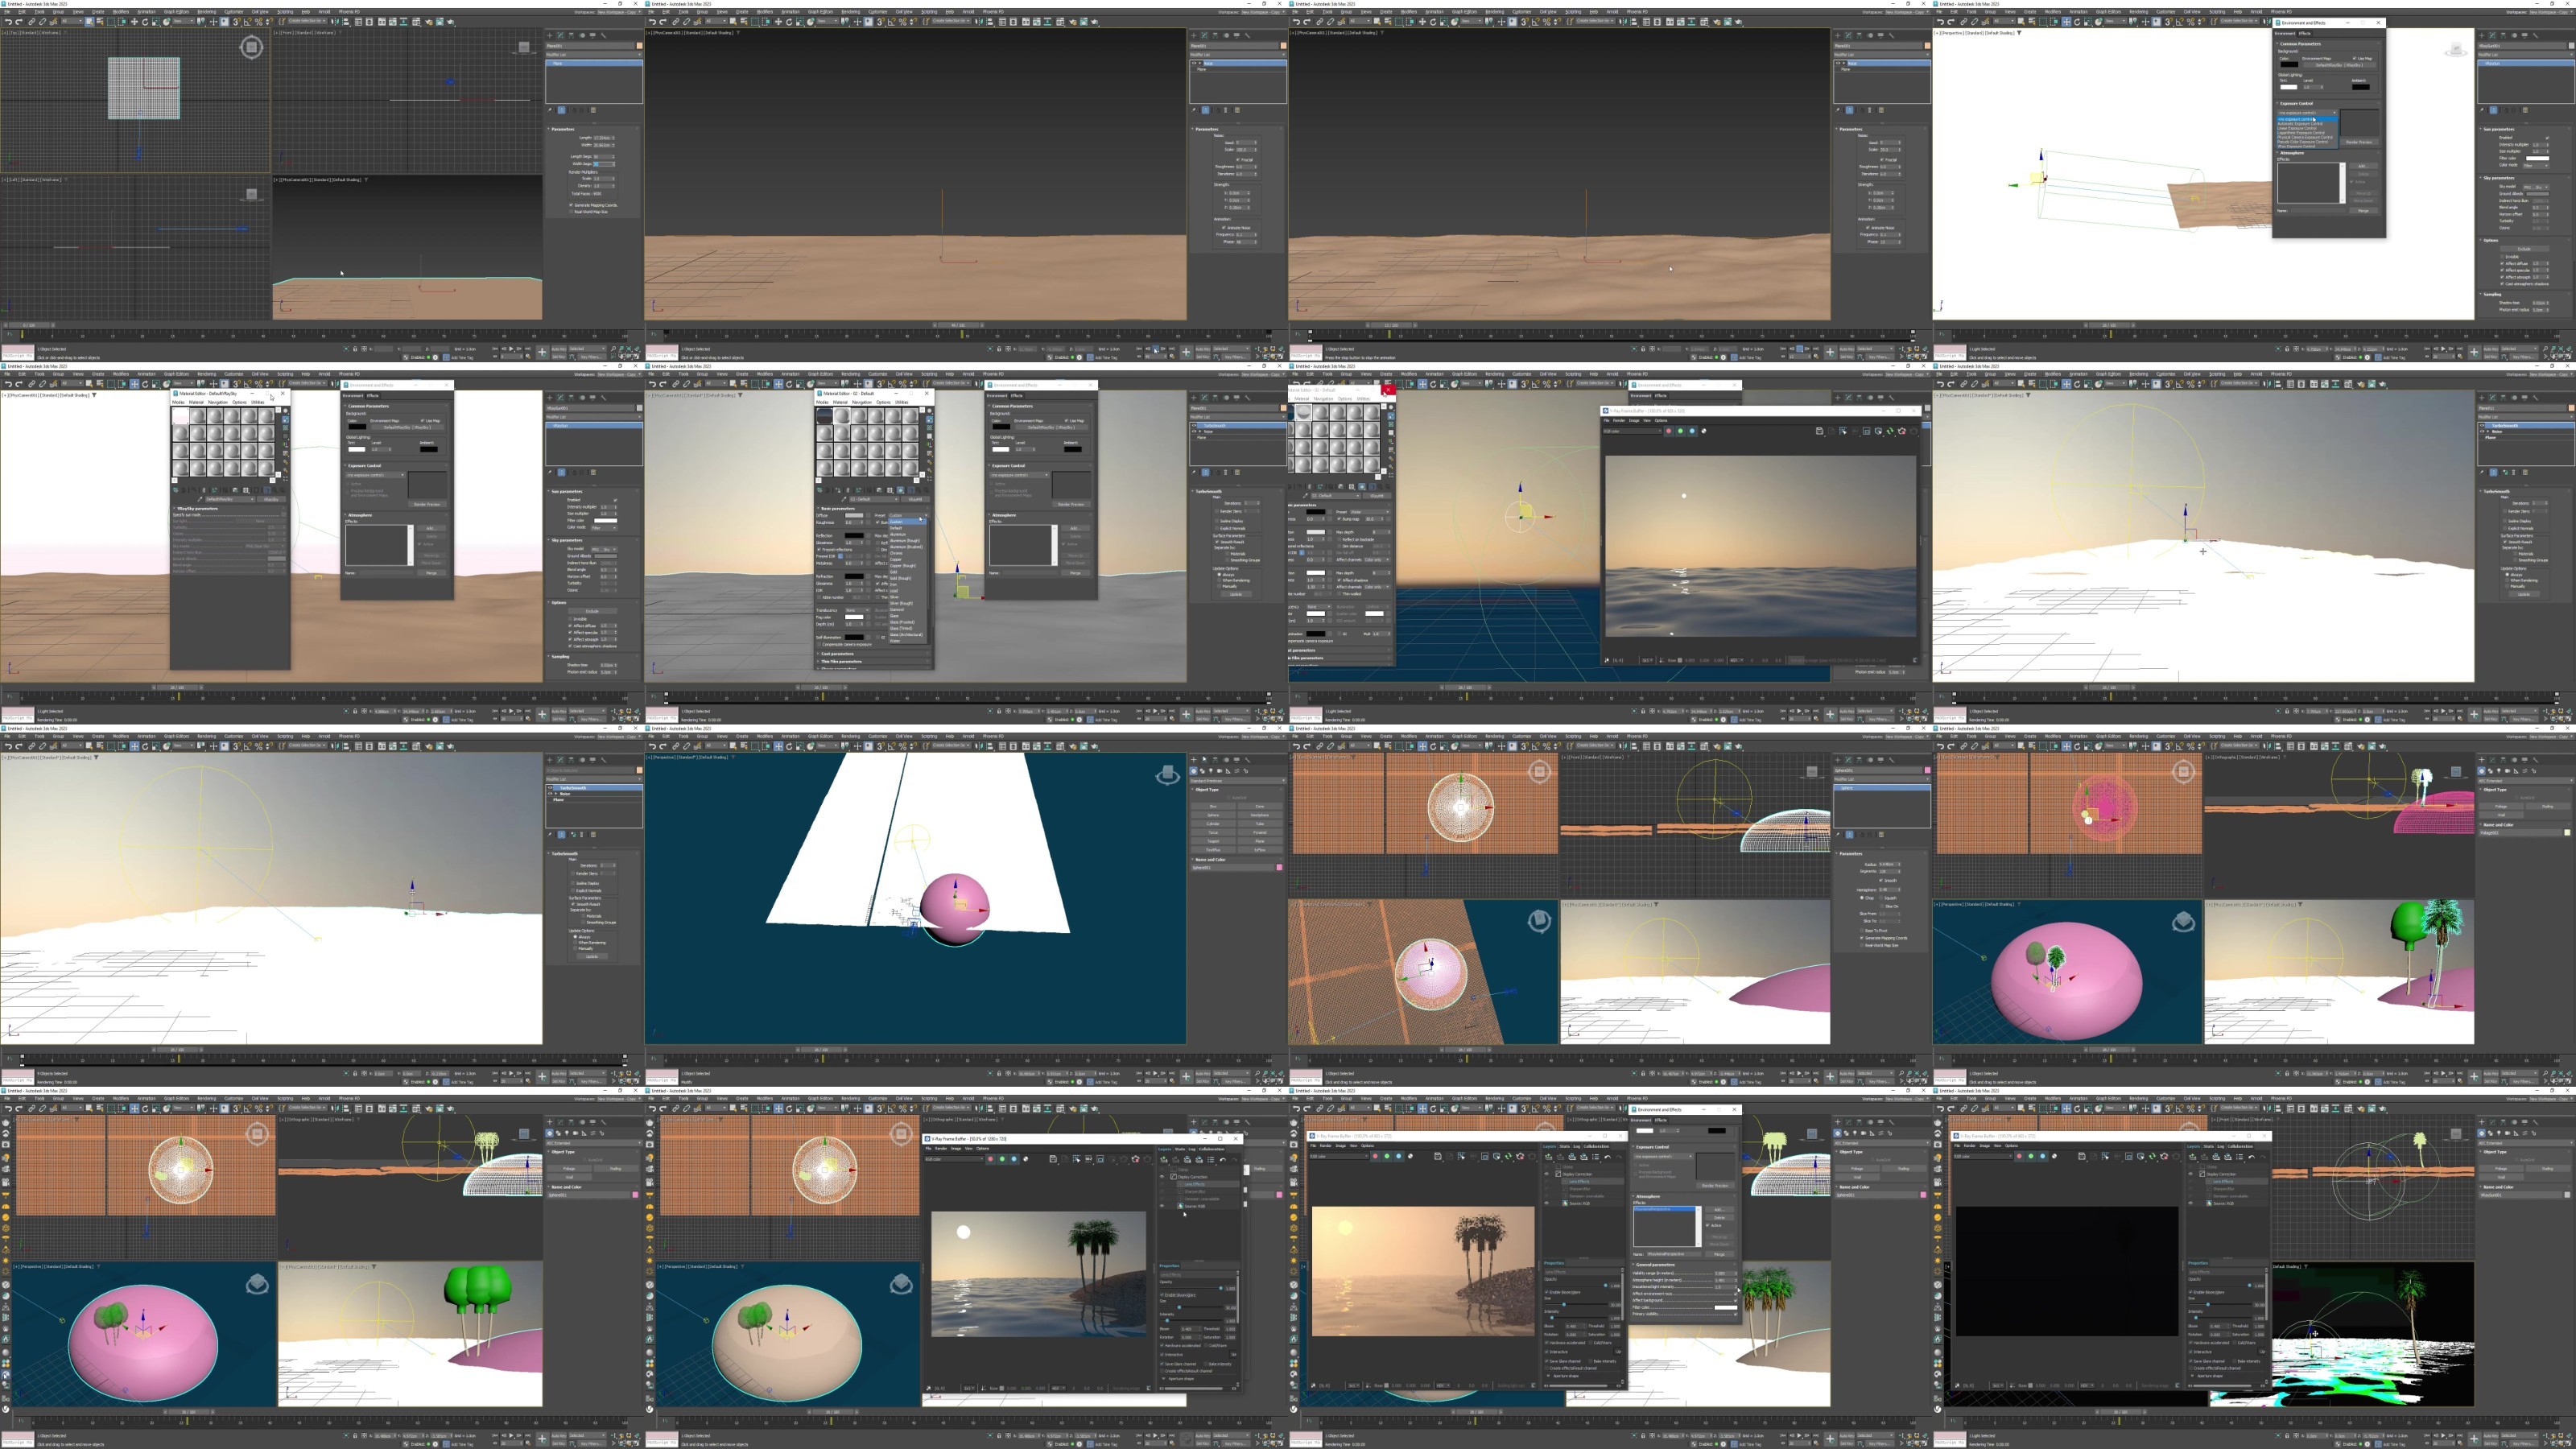The image size is (2576, 1449).
Task: Toggle green channel in 926 x 520 Frame Buffer
Action: [1681, 431]
